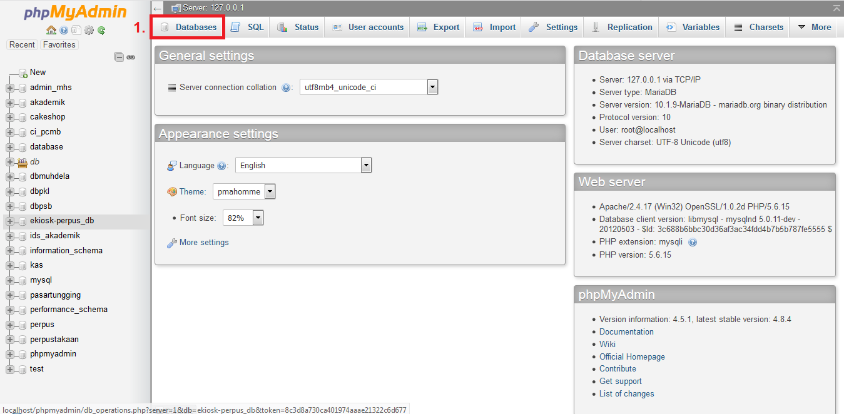The image size is (844, 414).
Task: Open the Status tab
Action: pyautogui.click(x=298, y=27)
